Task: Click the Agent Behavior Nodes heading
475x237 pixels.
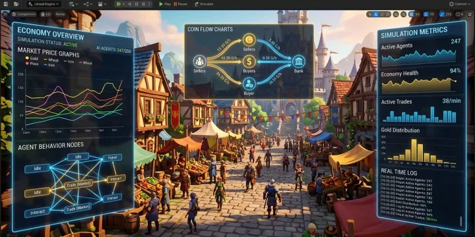Action: pyautogui.click(x=51, y=146)
